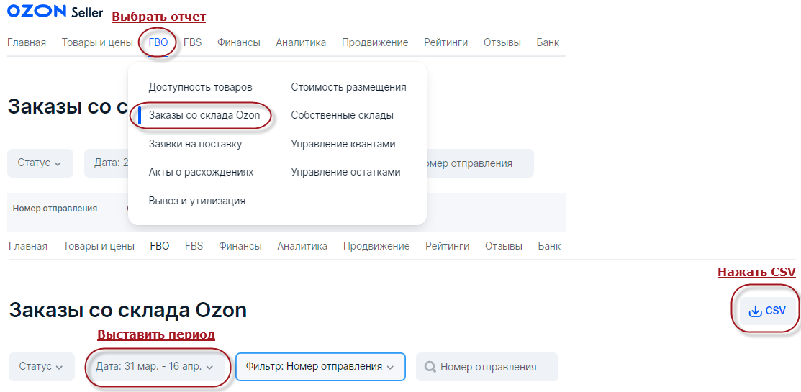
Task: Select Управление остатками menu item
Action: [346, 172]
